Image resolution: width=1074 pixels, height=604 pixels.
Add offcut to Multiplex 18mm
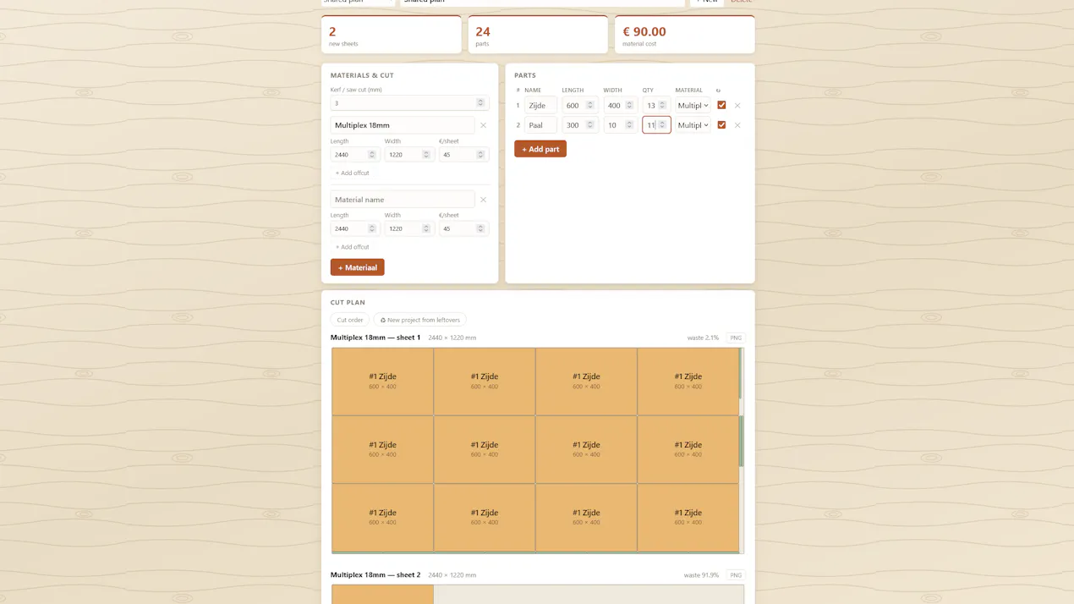352,173
